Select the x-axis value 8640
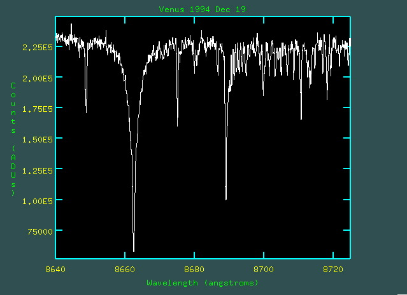This screenshot has width=407, height=295. click(x=55, y=270)
